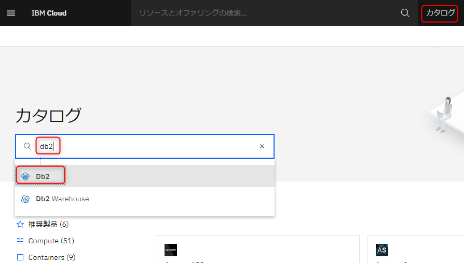Clear the catalog search with X
The width and height of the screenshot is (464, 263).
[262, 146]
